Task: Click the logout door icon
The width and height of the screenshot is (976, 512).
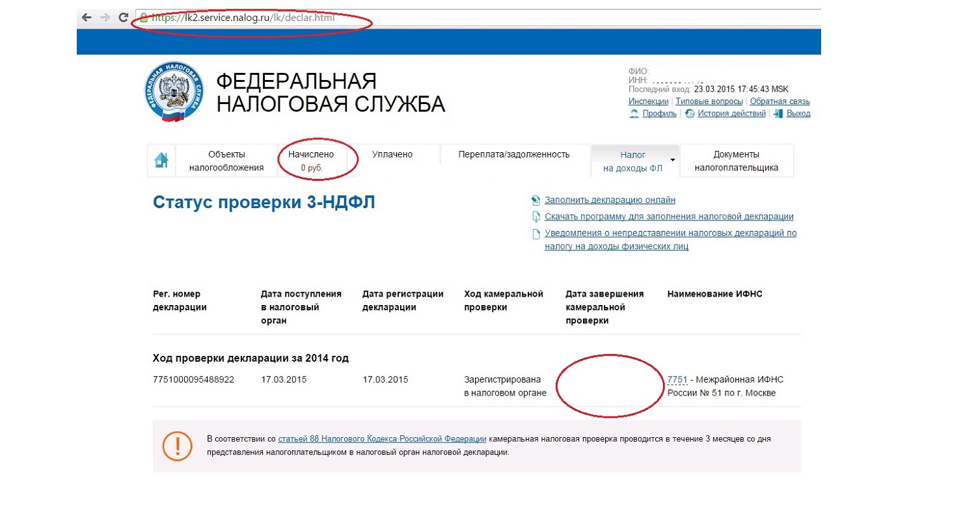Action: pyautogui.click(x=779, y=114)
